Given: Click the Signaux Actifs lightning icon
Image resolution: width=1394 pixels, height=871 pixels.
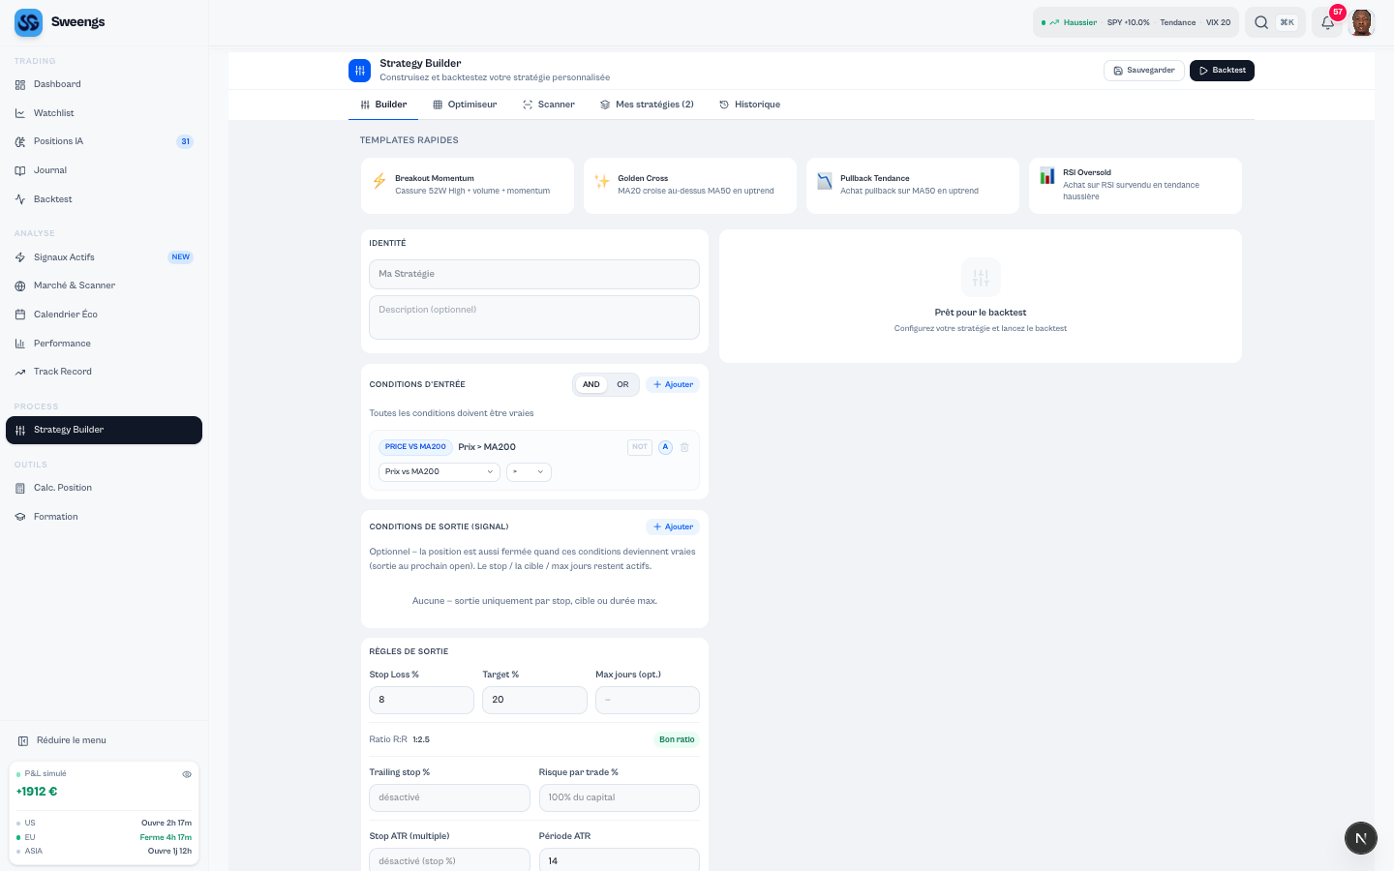Looking at the screenshot, I should pyautogui.click(x=20, y=257).
